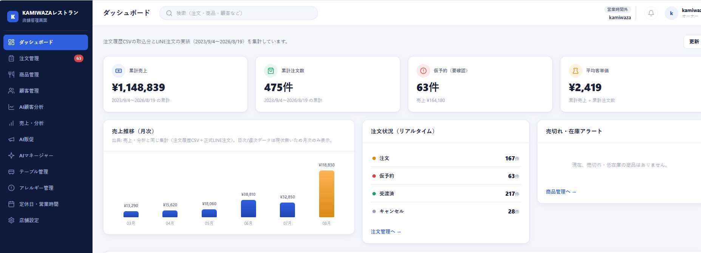This screenshot has height=253, width=701.
Task: Click the notification bell icon
Action: coord(651,13)
